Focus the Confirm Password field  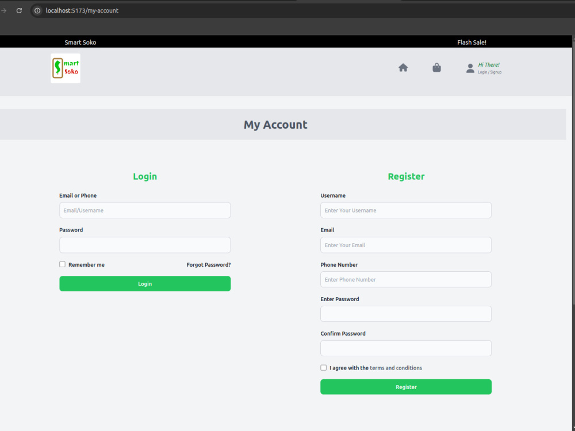406,348
